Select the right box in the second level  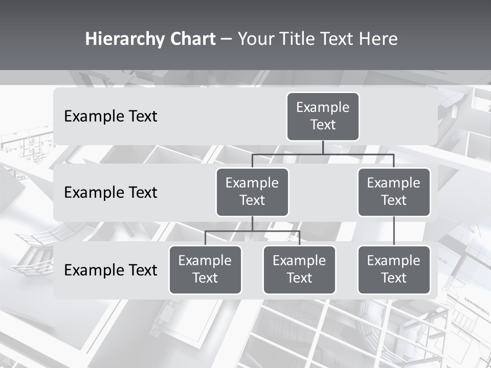point(393,192)
